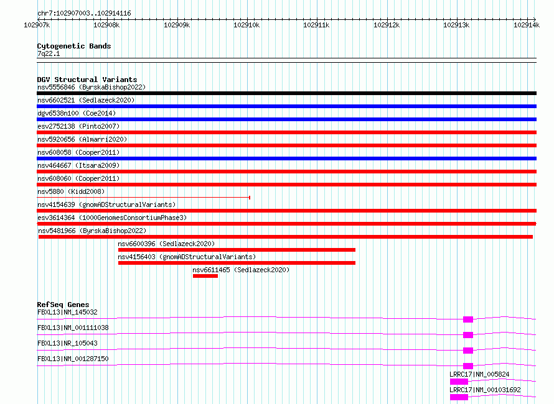Click the thin nsv5880 Kidd2008 line

pyautogui.click(x=143, y=198)
